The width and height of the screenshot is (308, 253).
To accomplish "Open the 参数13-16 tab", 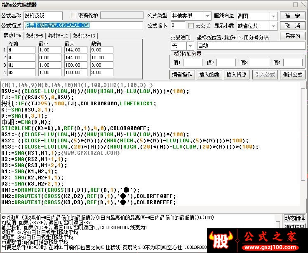I will [x=84, y=36].
